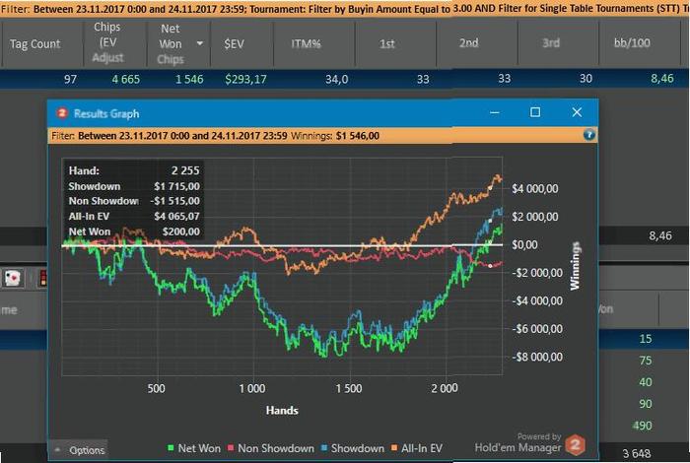Click the $4 000,00 axis label

click(x=534, y=188)
